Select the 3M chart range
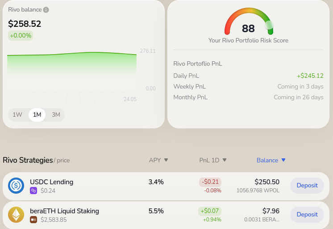This screenshot has height=229, width=333. point(56,114)
